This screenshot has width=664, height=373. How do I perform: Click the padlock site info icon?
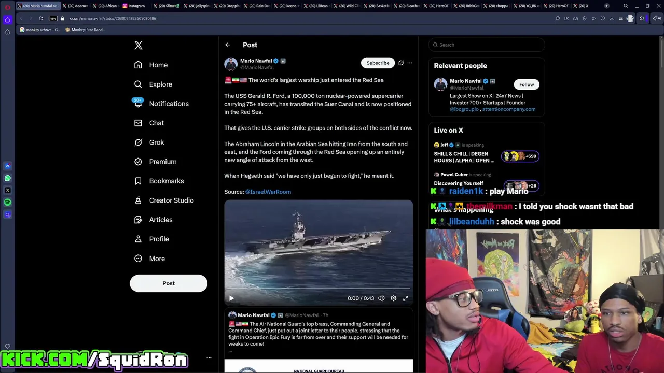tap(62, 18)
